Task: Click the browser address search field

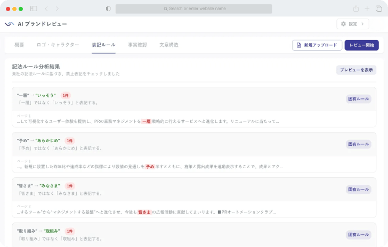Action: tap(193, 9)
